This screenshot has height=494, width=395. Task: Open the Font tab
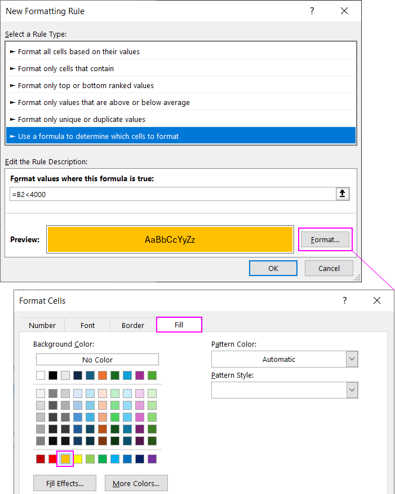(x=88, y=325)
